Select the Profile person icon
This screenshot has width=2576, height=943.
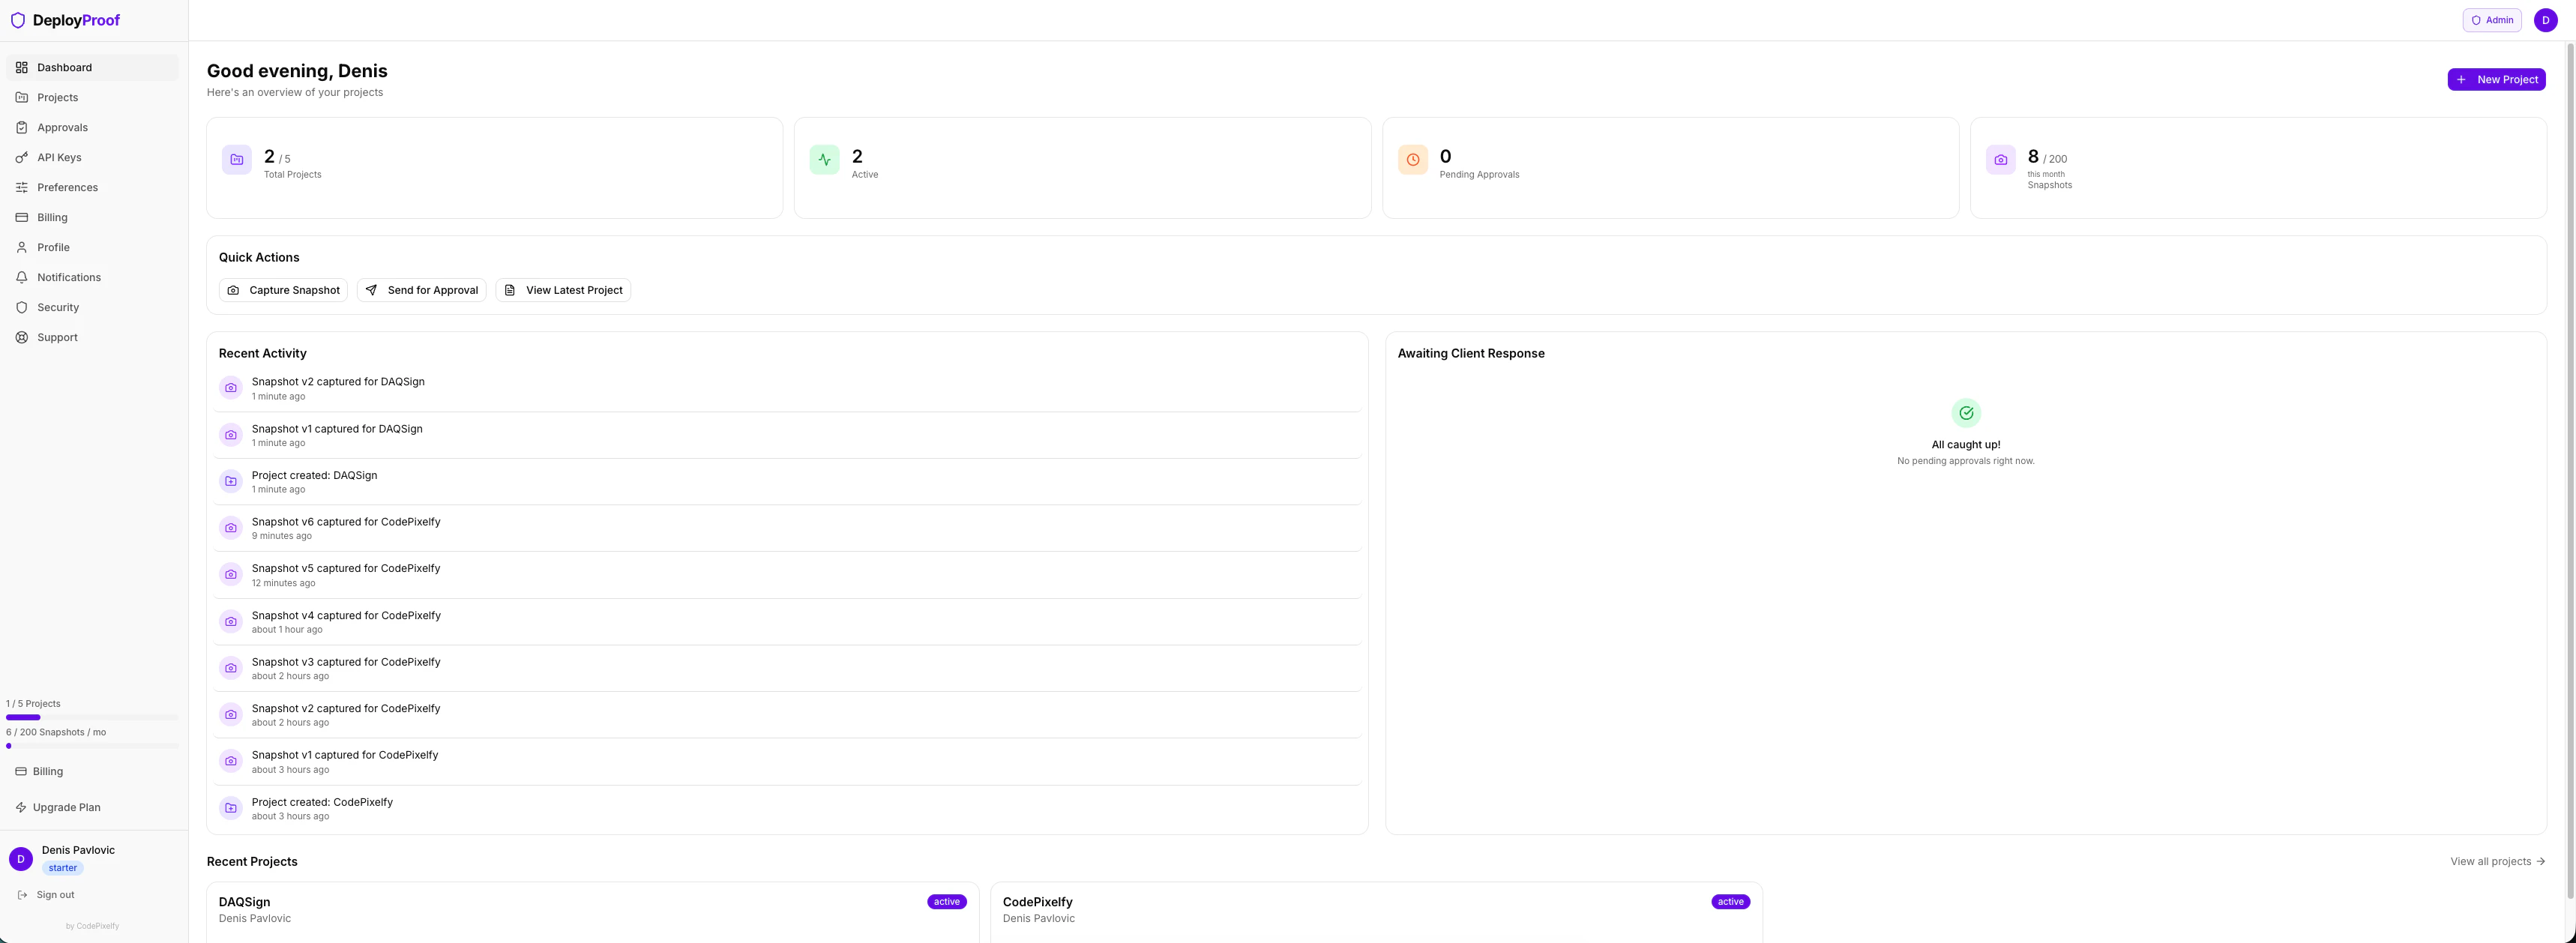click(x=22, y=247)
